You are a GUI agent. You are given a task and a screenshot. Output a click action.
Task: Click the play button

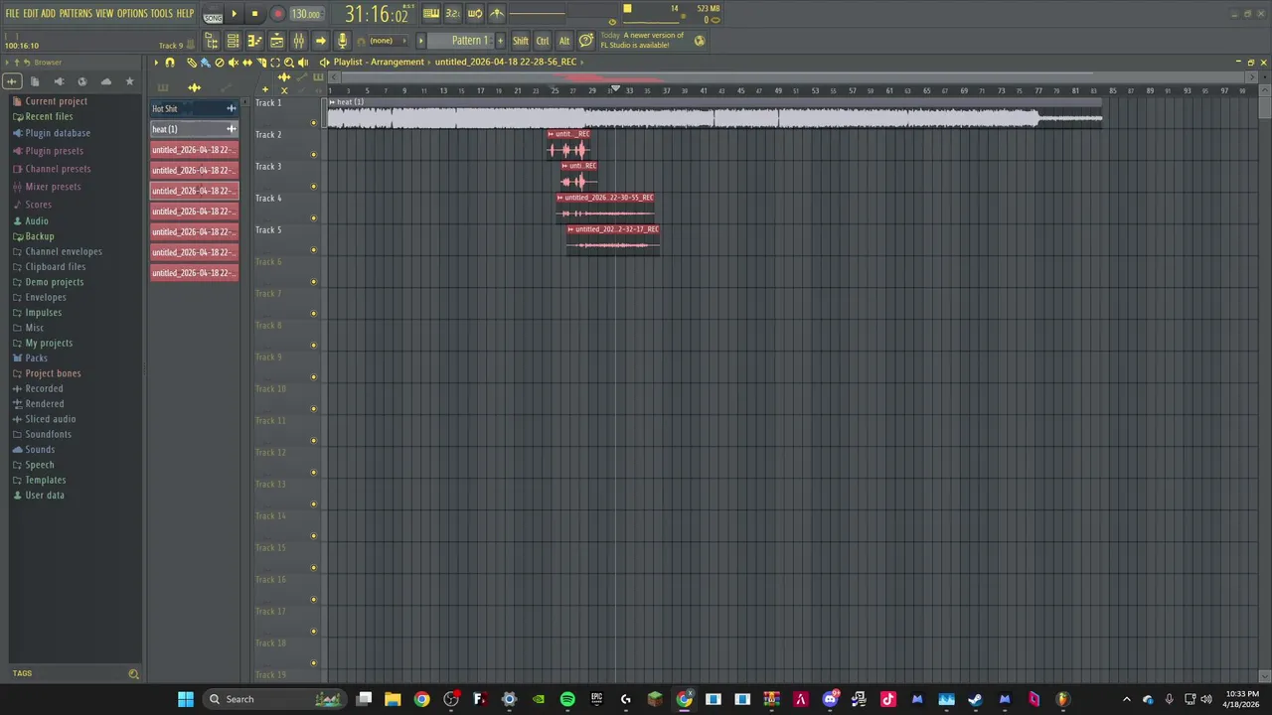235,14
